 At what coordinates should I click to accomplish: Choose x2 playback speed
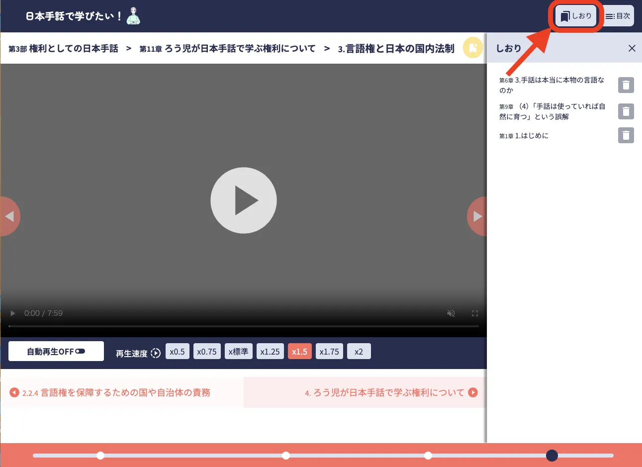[359, 351]
